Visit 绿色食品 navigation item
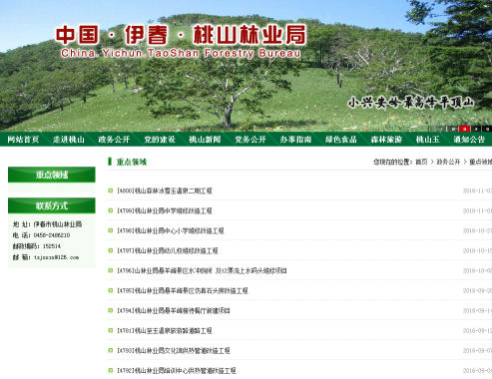Image resolution: width=492 pixels, height=379 pixels. (x=341, y=140)
